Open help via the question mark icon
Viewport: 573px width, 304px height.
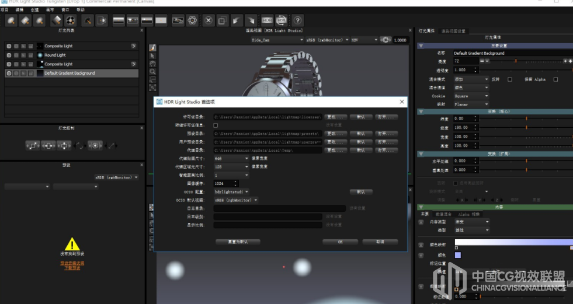pyautogui.click(x=297, y=20)
